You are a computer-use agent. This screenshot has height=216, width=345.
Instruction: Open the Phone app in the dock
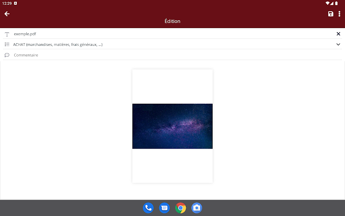tap(148, 208)
